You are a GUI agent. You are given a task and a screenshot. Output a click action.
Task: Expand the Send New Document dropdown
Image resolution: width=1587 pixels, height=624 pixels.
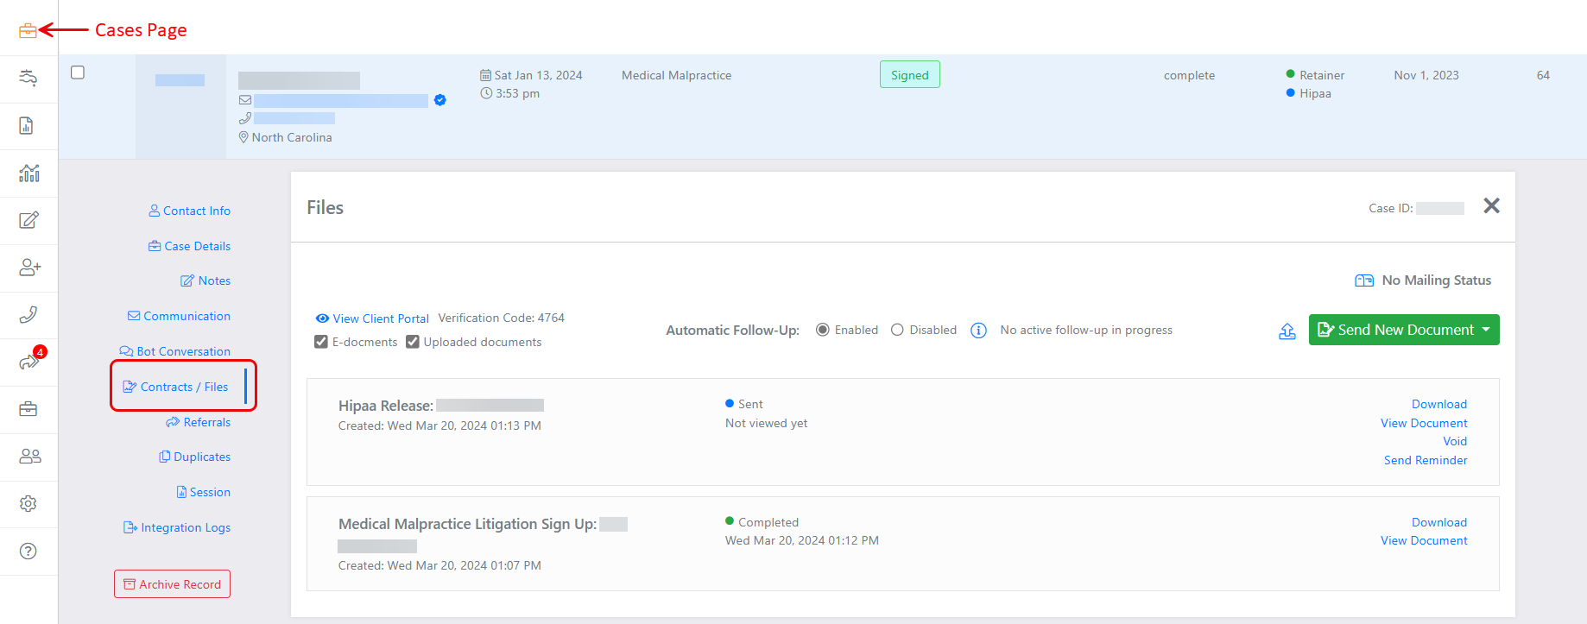click(x=1485, y=330)
